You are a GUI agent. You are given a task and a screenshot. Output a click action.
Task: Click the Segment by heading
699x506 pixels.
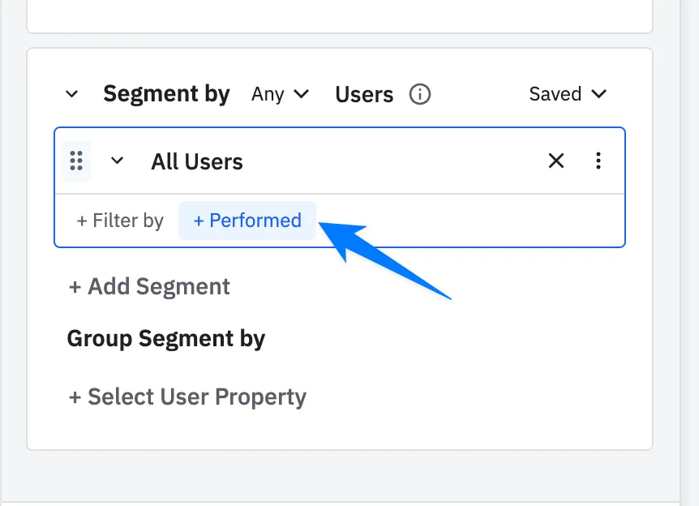tap(166, 94)
